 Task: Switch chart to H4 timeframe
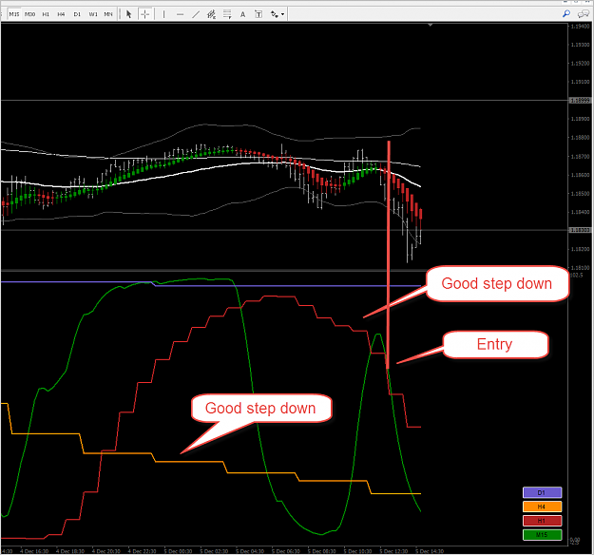pos(62,14)
